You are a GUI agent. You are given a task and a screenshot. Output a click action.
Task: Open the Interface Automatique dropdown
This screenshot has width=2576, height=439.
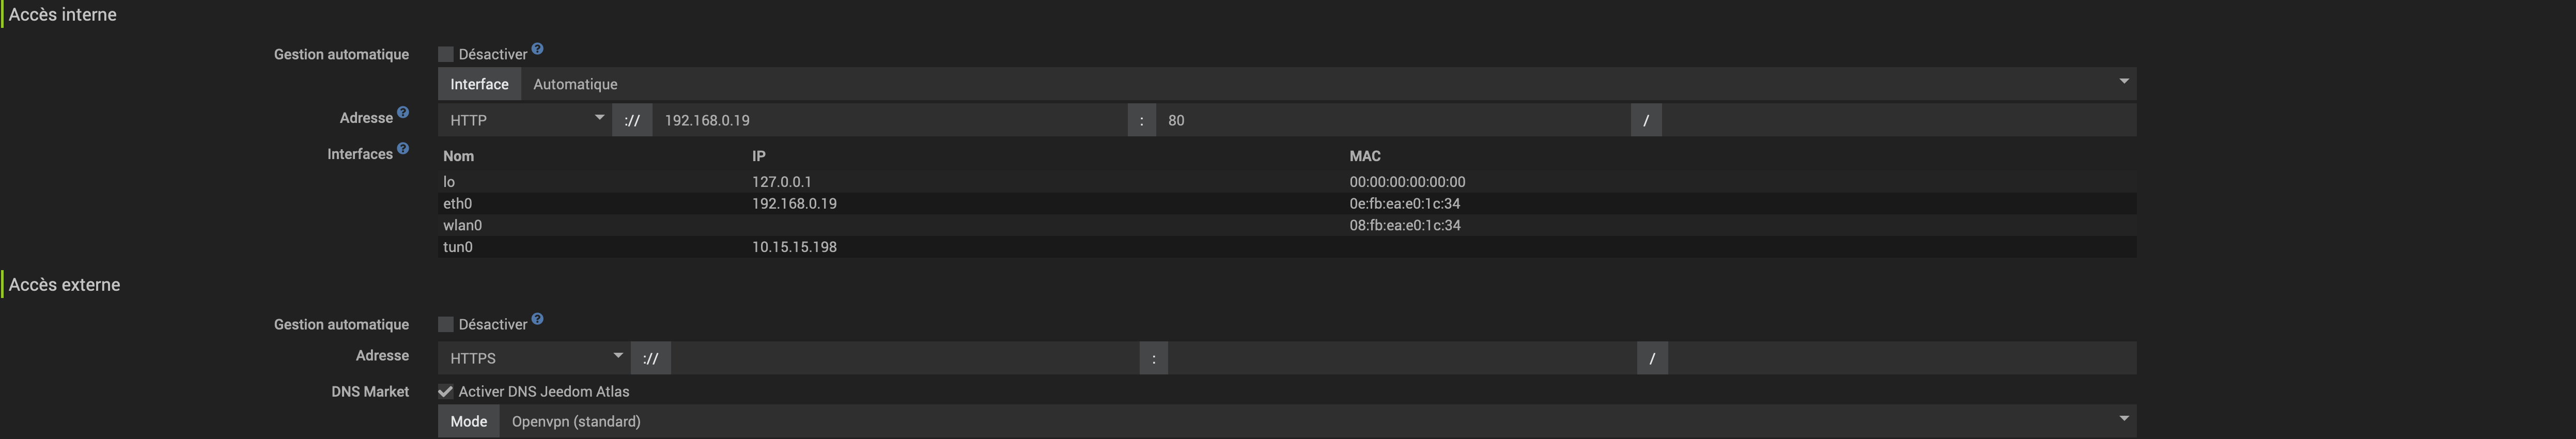(x=1328, y=84)
